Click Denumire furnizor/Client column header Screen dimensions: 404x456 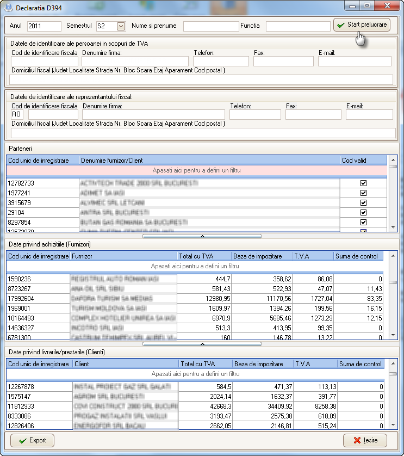coord(209,161)
